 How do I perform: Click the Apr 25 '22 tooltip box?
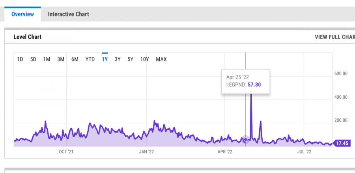point(245,81)
